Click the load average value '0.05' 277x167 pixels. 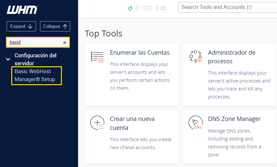point(161,8)
